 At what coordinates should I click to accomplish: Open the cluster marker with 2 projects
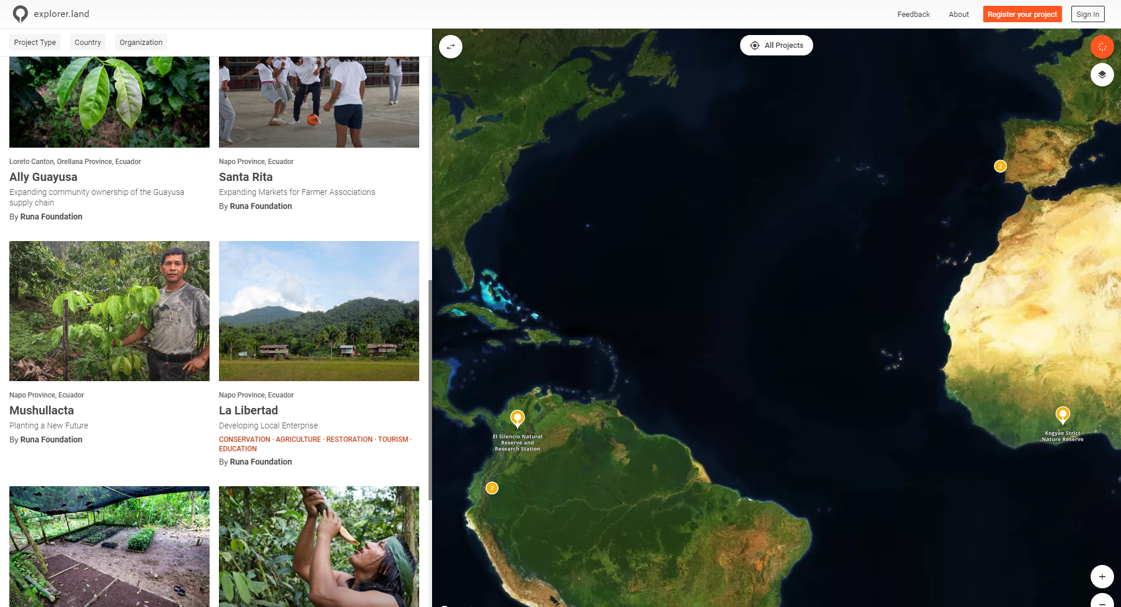1000,166
